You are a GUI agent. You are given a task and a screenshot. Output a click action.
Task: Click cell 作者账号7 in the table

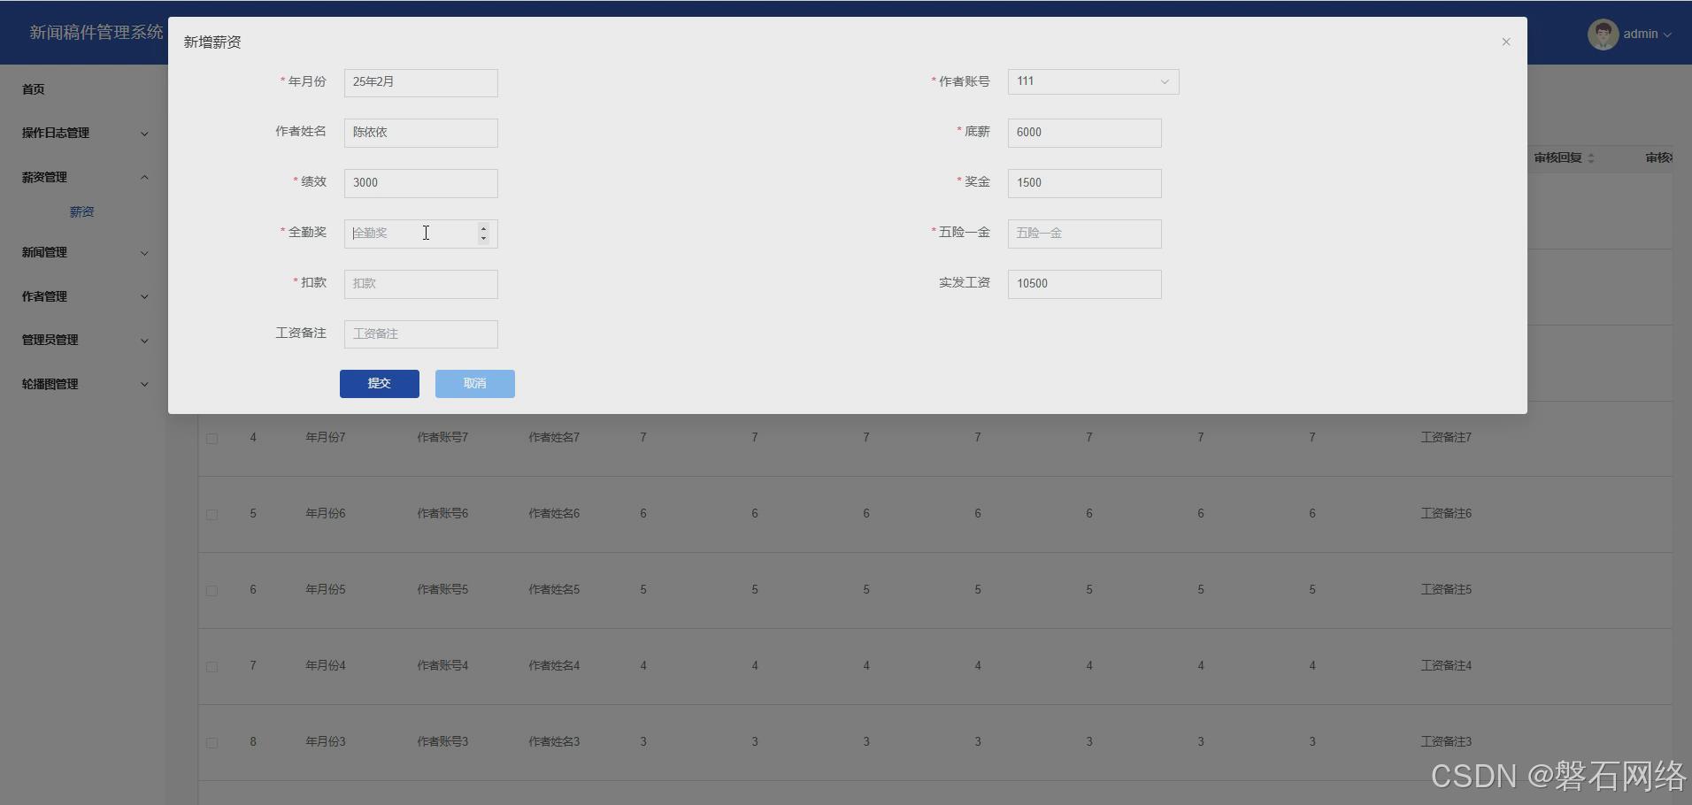point(442,438)
